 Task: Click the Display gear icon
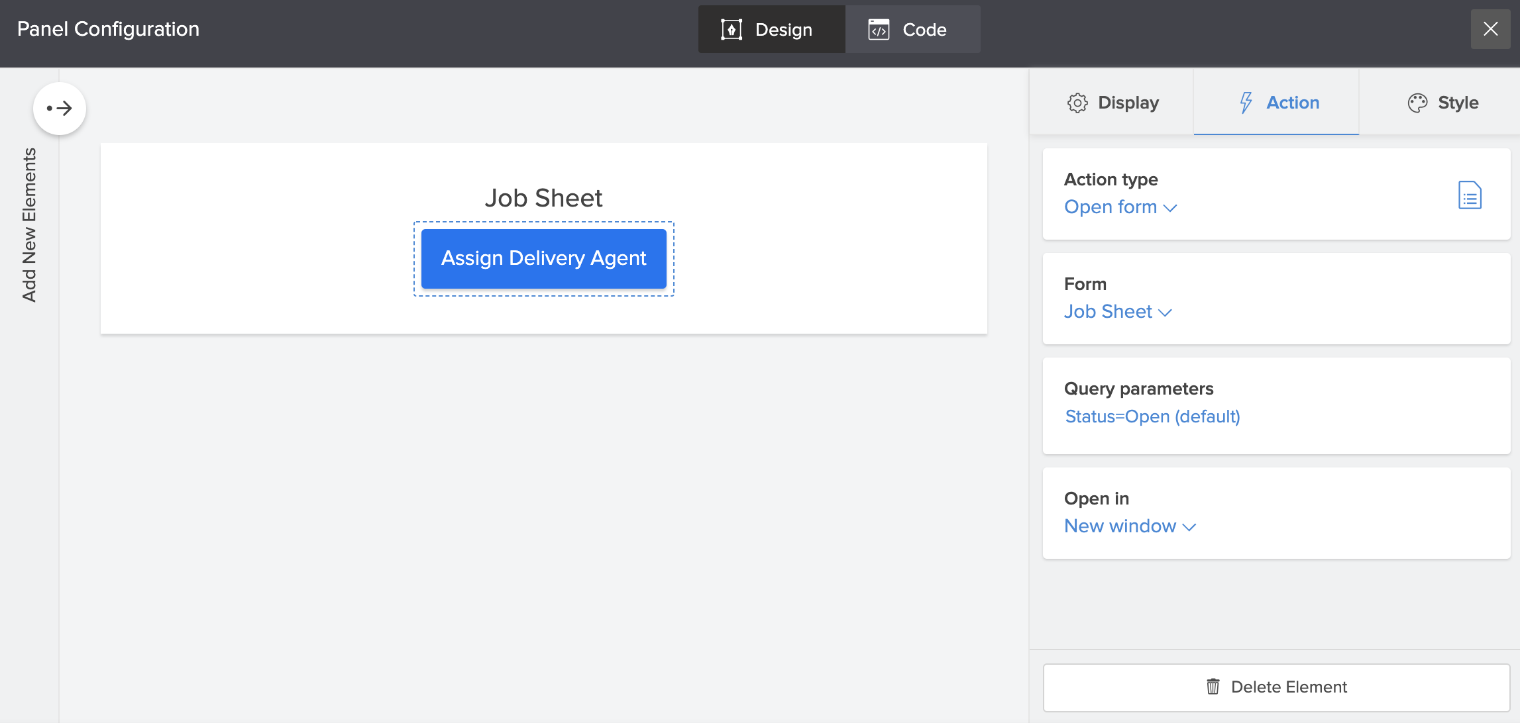tap(1077, 103)
